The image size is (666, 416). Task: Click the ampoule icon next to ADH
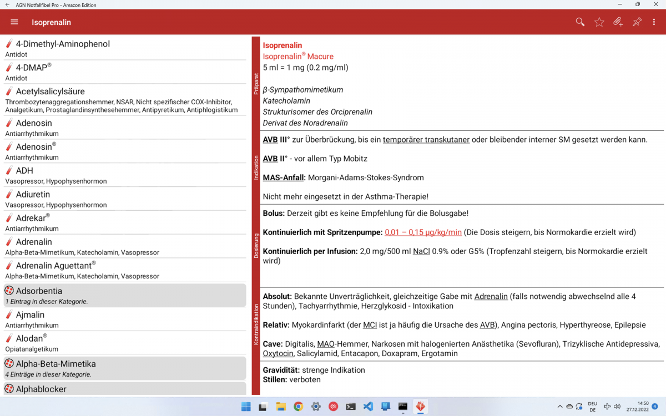point(9,171)
